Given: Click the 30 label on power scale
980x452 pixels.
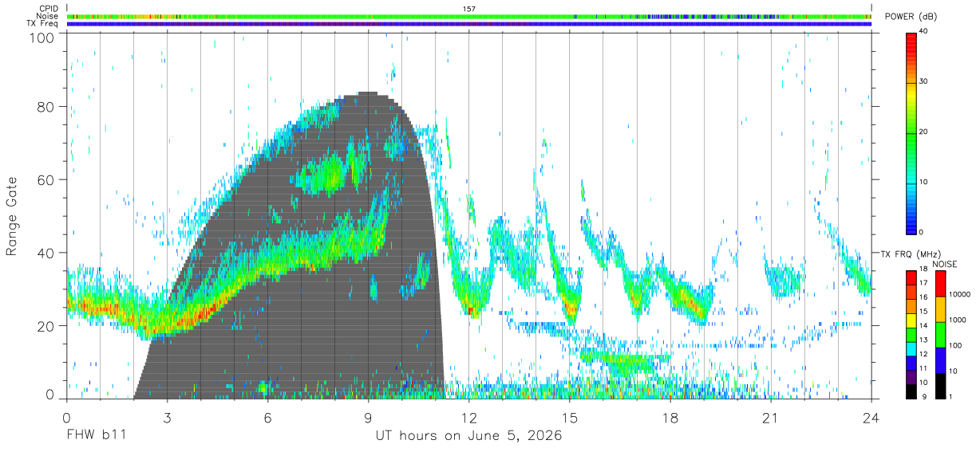Looking at the screenshot, I should click(923, 81).
